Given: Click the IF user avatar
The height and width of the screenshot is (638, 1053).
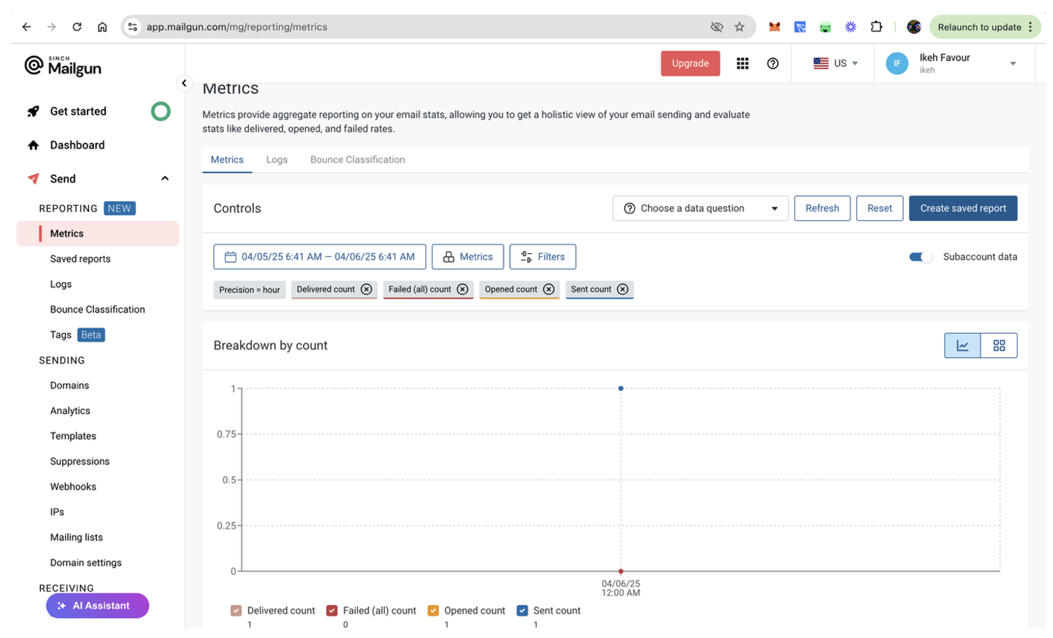Looking at the screenshot, I should (897, 63).
